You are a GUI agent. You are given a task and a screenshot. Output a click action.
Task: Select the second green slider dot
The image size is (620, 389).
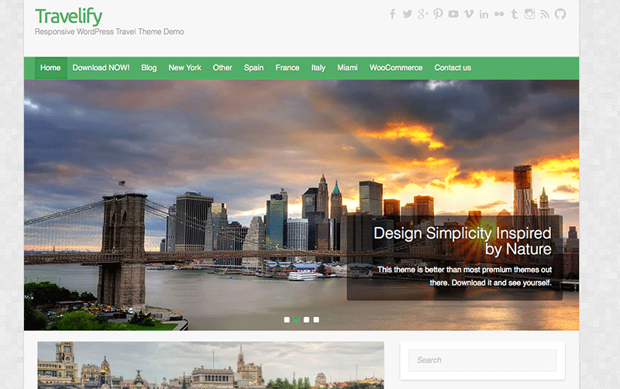pyautogui.click(x=297, y=320)
